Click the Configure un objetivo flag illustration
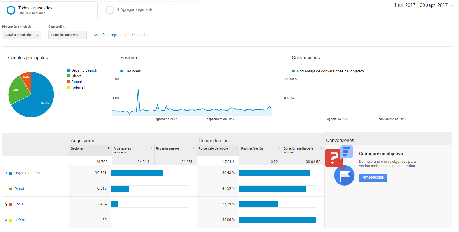Image resolution: width=459 pixels, height=232 pixels. click(339, 165)
